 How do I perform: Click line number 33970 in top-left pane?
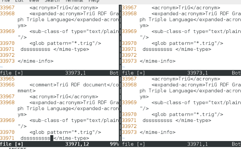(x=7, y=43)
